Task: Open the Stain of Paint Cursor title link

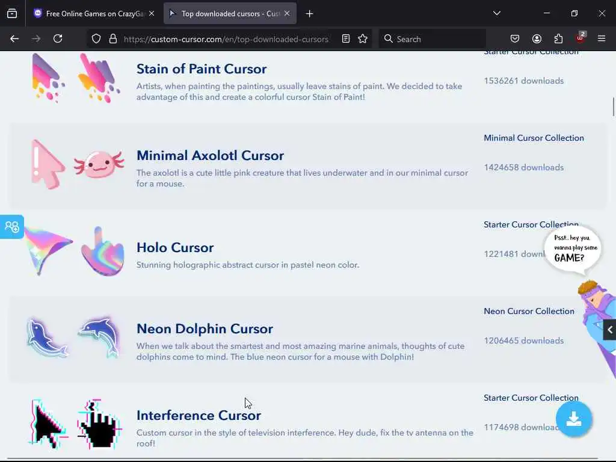Action: pyautogui.click(x=202, y=69)
